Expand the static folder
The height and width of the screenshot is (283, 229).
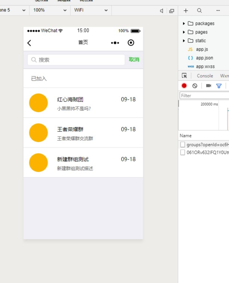[x=184, y=41]
